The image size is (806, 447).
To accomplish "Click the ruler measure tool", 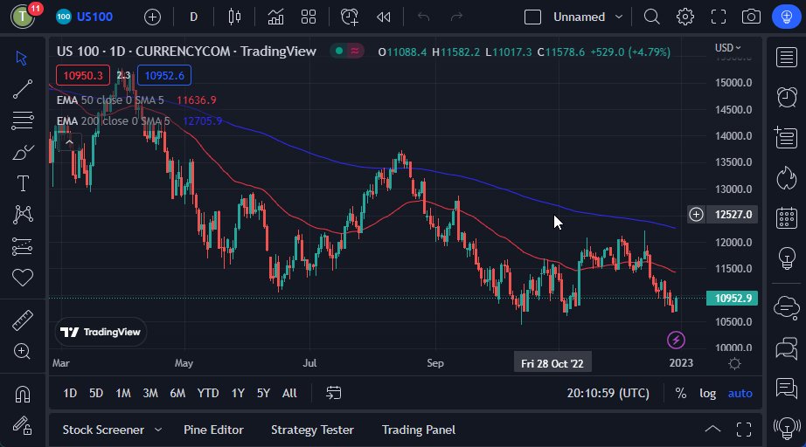I will (22, 320).
